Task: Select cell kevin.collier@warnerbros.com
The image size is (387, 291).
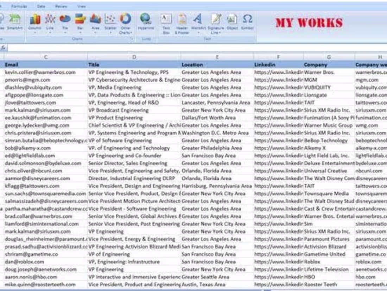Action: coord(46,72)
